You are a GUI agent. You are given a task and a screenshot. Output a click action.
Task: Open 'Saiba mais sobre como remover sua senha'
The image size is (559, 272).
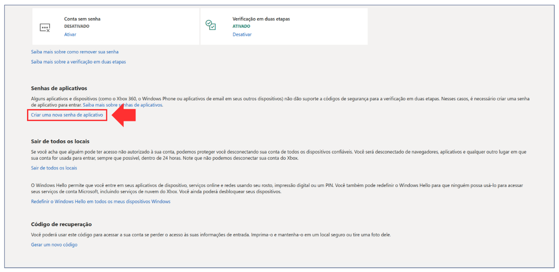point(74,52)
